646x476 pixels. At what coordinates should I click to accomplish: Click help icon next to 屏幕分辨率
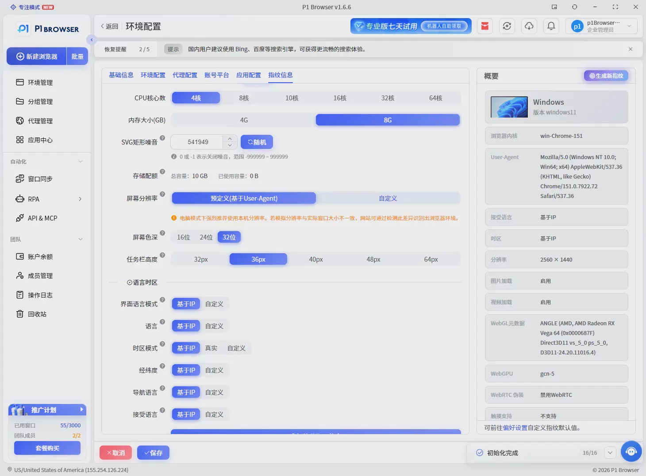click(162, 194)
